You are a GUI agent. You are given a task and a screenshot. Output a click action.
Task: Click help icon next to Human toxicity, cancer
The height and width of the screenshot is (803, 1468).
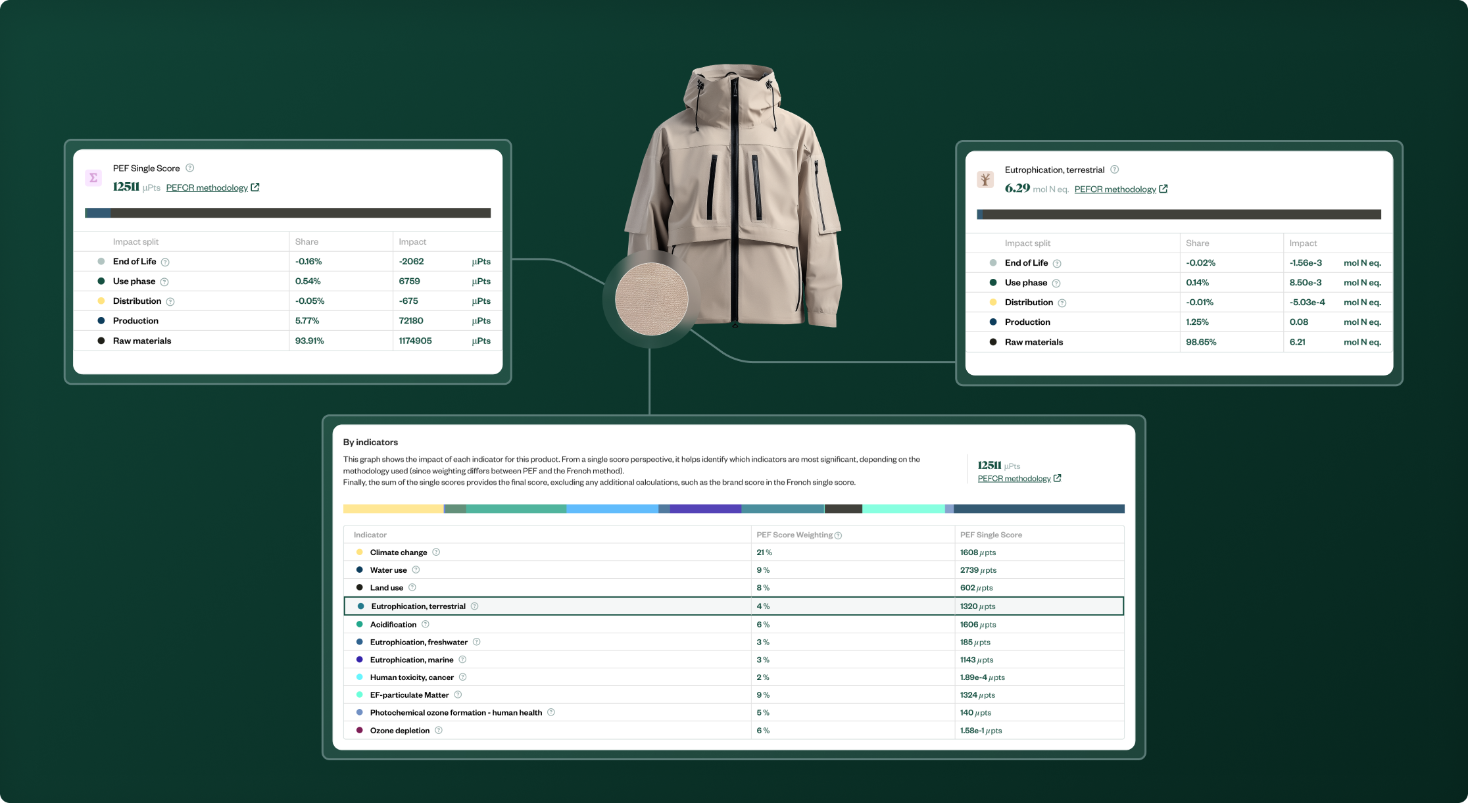pos(463,677)
